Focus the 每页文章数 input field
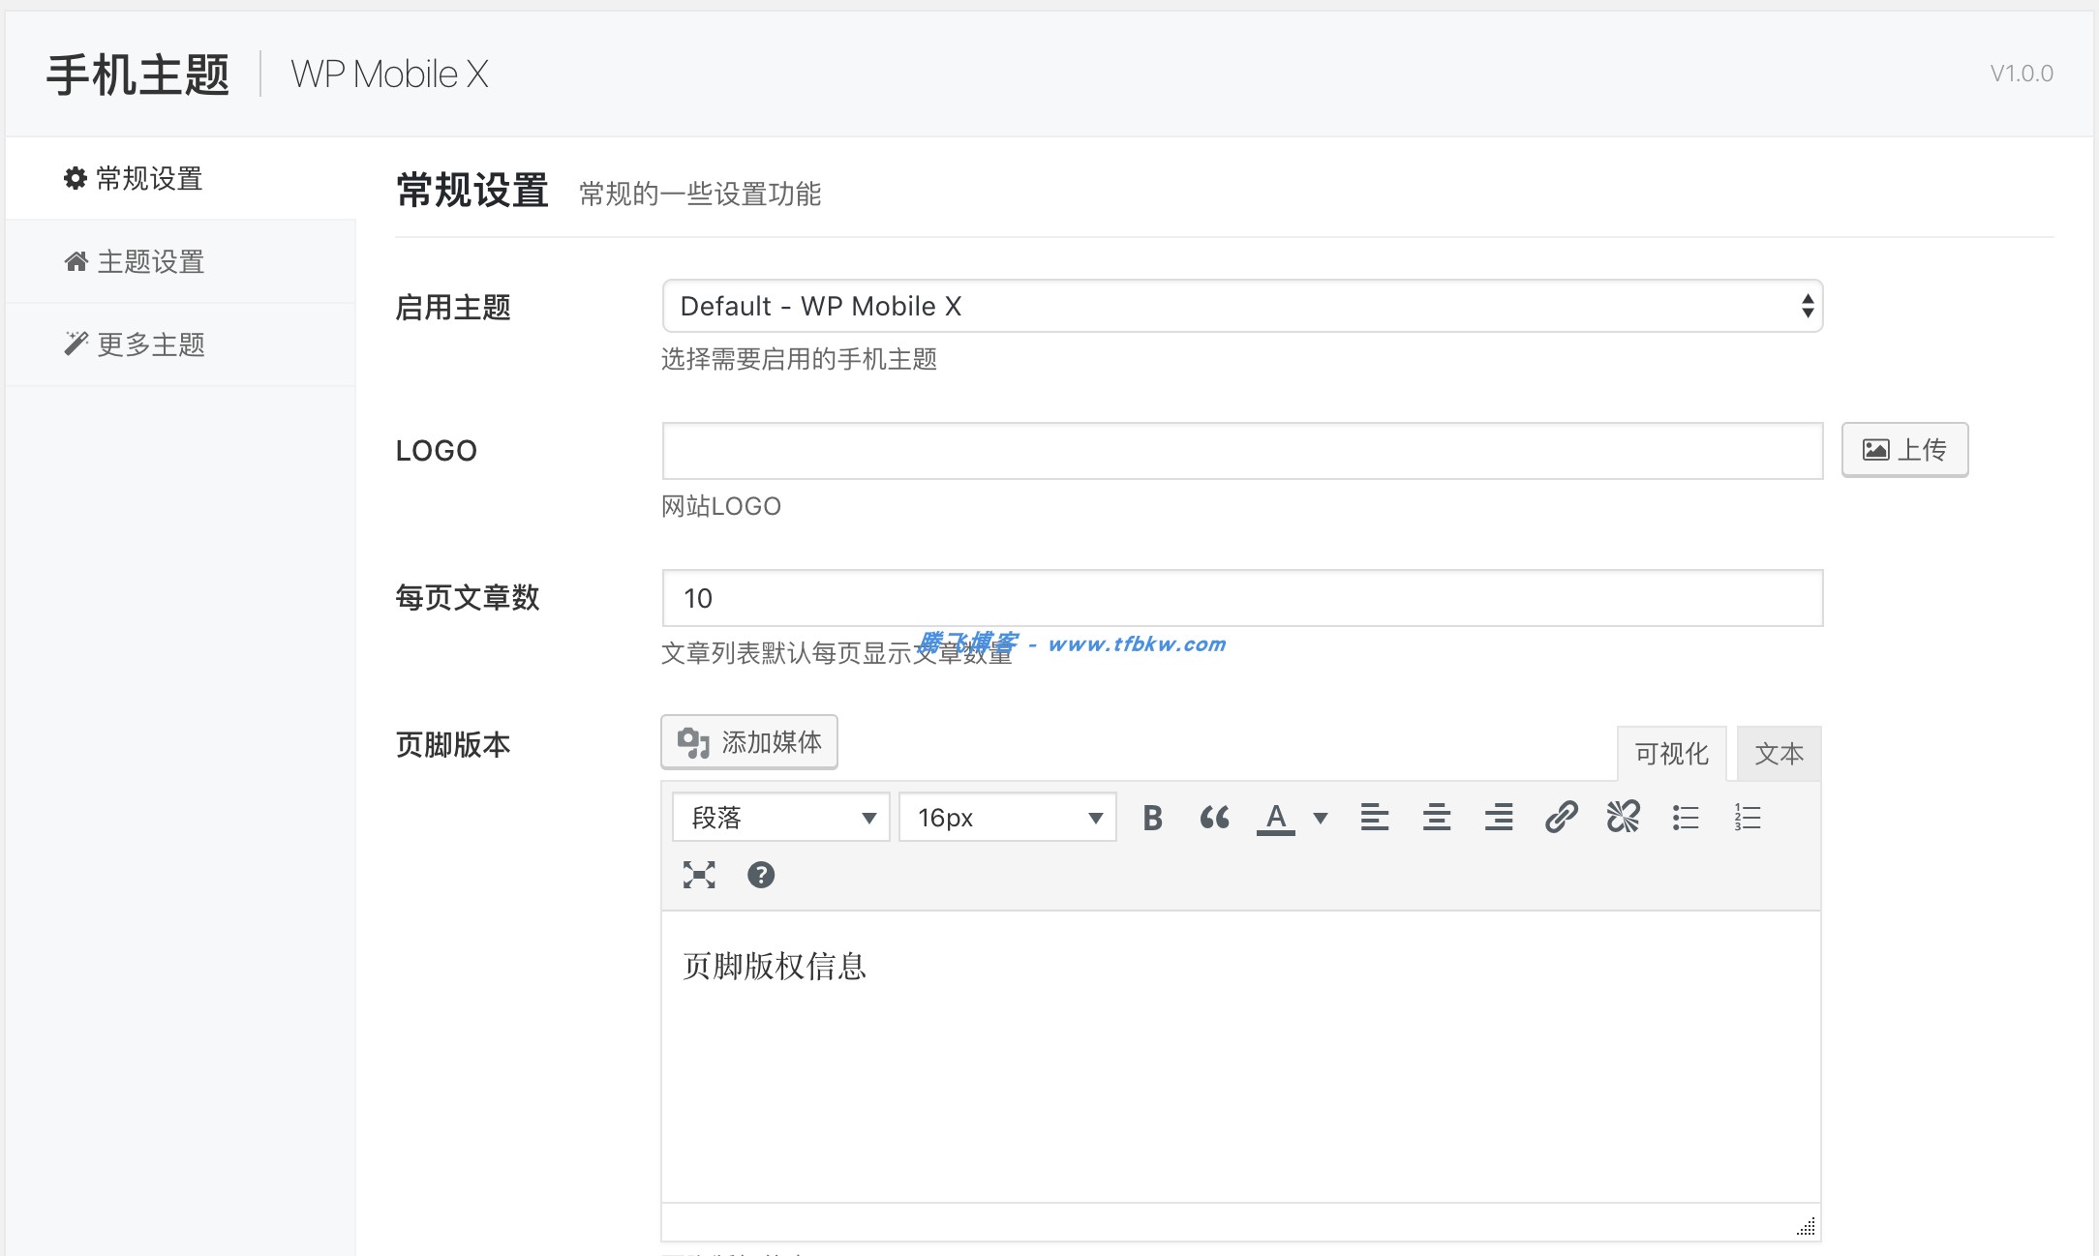The width and height of the screenshot is (2099, 1256). 1242,598
